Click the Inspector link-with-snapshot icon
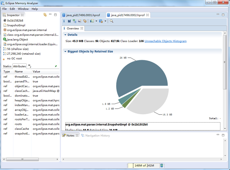230x170 pixels. tap(45, 15)
